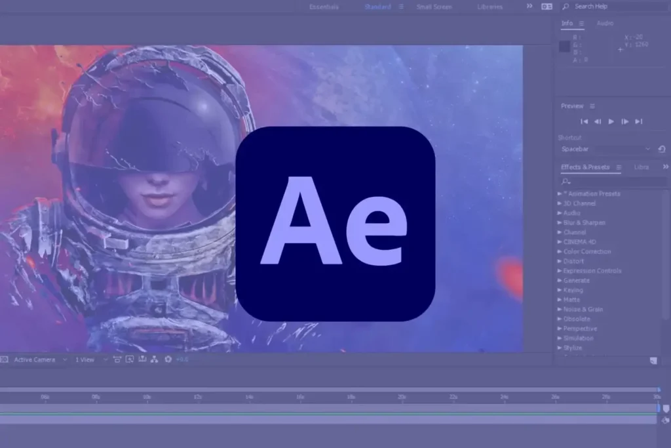Select the Effects & Presets tab
This screenshot has height=448, width=671.
(585, 167)
